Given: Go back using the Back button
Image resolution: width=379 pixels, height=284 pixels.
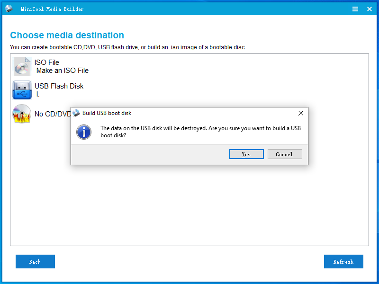Looking at the screenshot, I should pyautogui.click(x=35, y=262).
